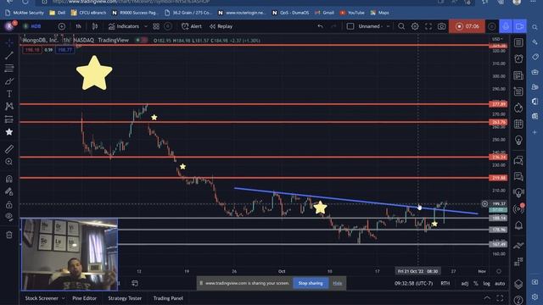Toggle magnet mode in left toolbar
543x305 pixels.
[9, 179]
